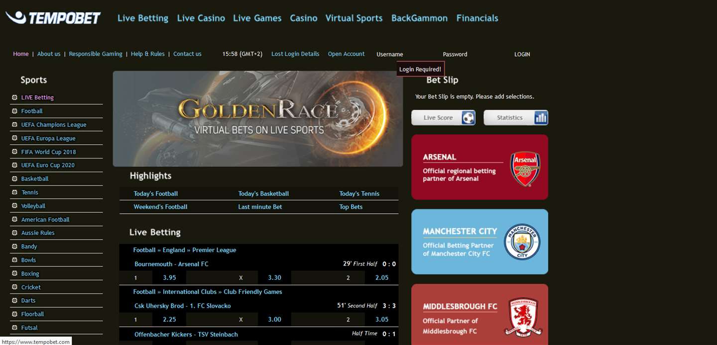
Task: Open Offenbacher Kickers - TSV Steinbach match
Action: coord(186,335)
